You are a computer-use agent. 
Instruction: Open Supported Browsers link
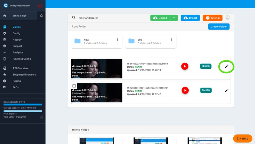click(24, 75)
